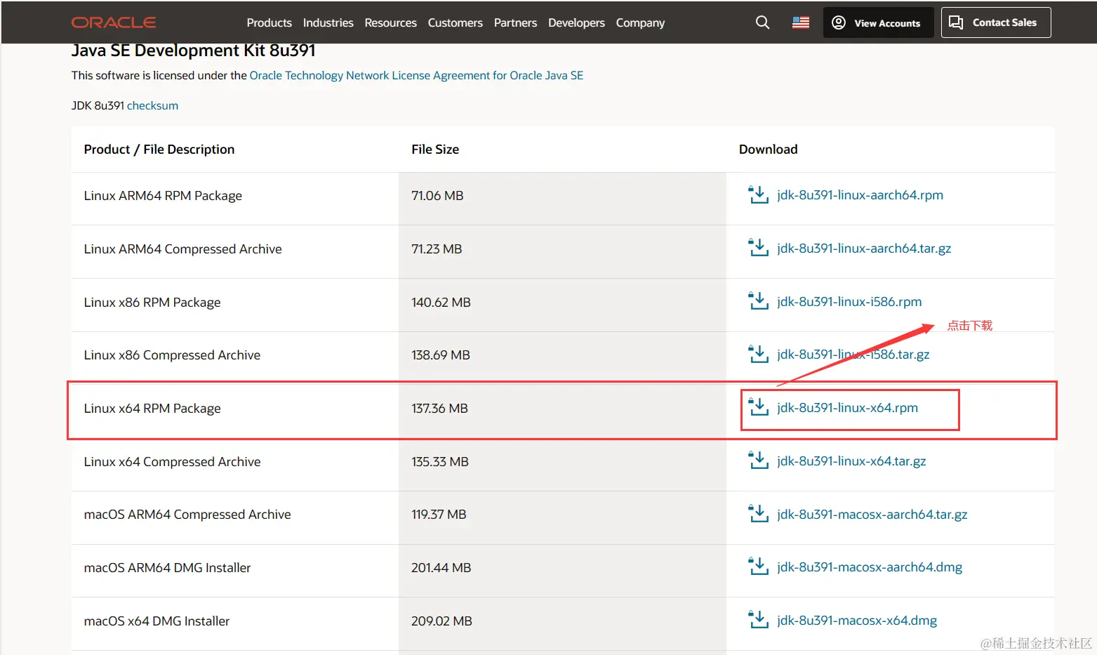1097x655 pixels.
Task: Download jdk-8u391-linux-x64.rpm file link
Action: click(x=847, y=408)
